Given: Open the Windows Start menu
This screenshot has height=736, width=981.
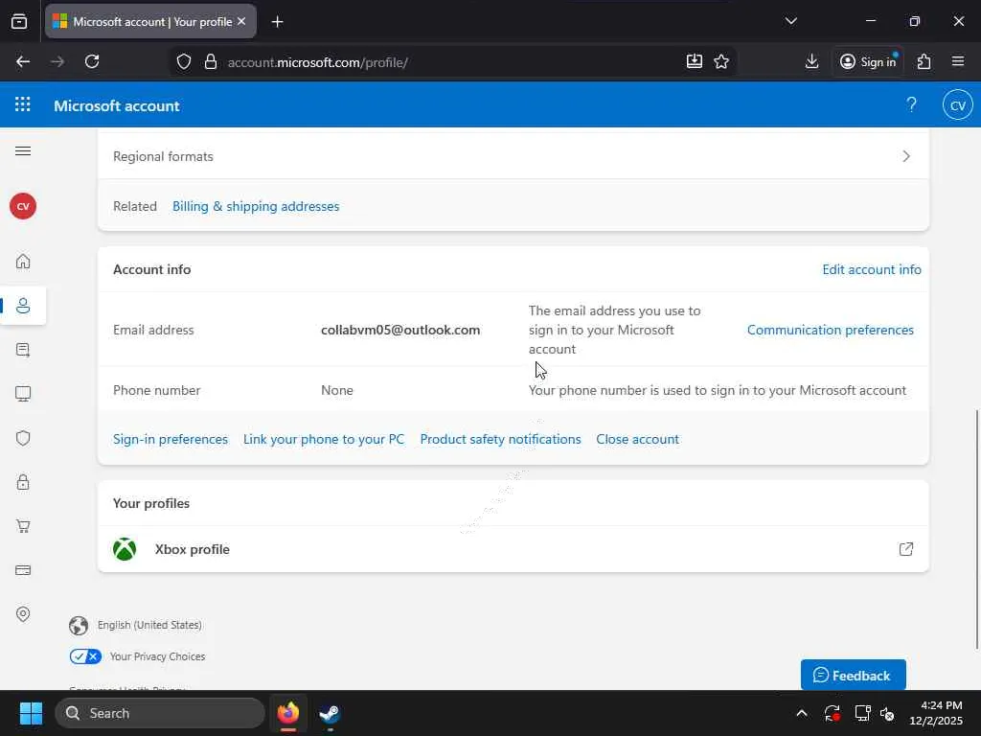Looking at the screenshot, I should [31, 713].
